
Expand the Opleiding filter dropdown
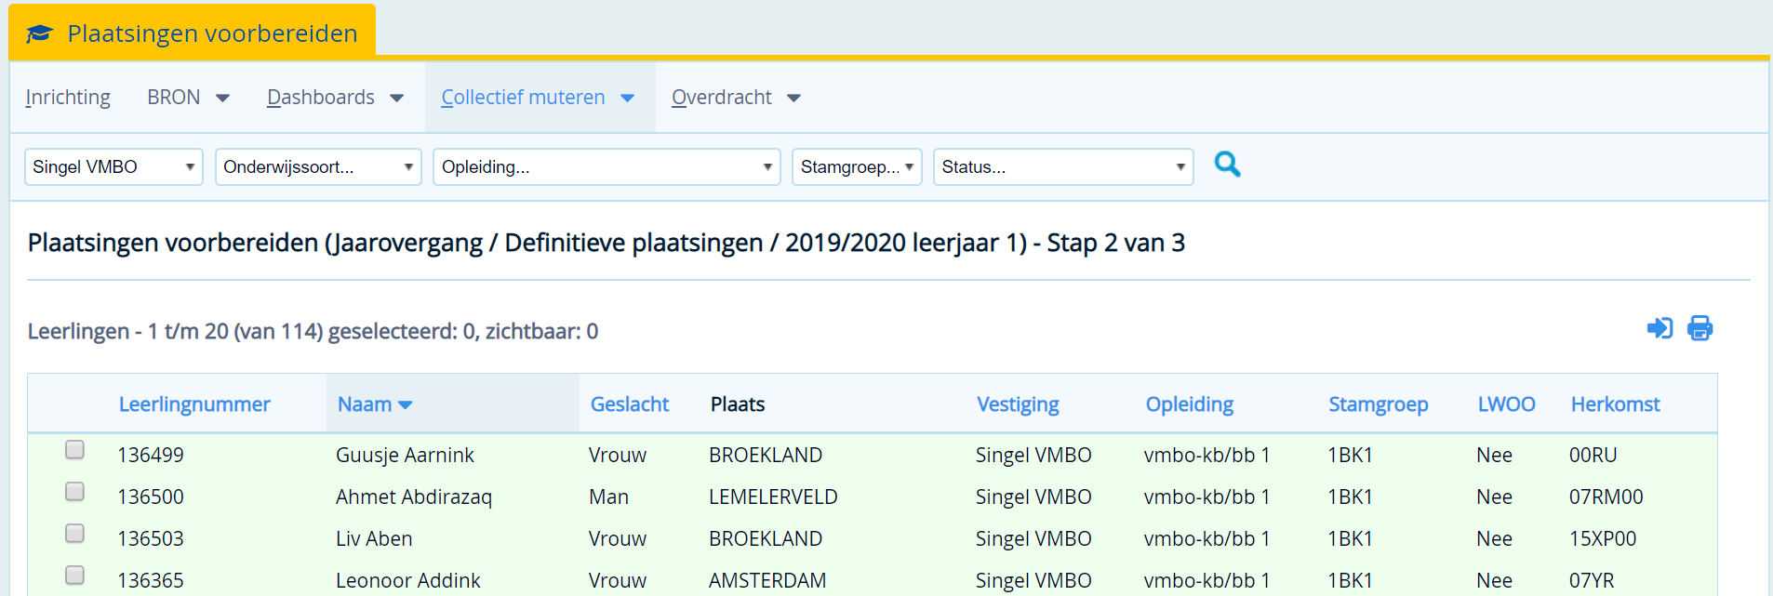tap(607, 167)
